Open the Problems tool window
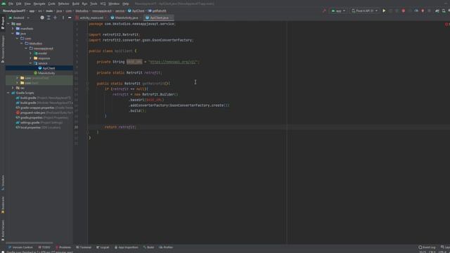 tap(63, 247)
